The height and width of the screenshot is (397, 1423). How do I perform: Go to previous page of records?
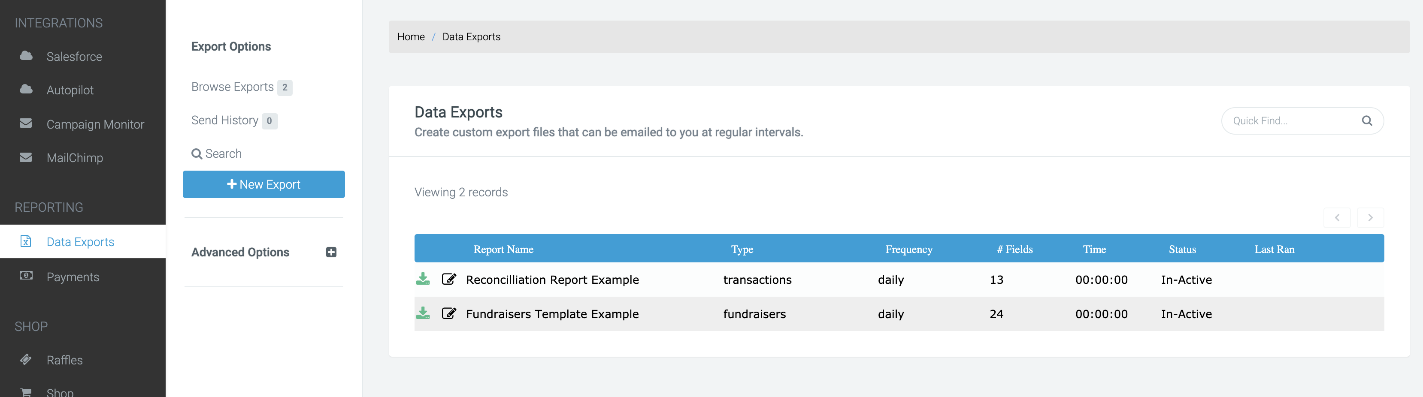pyautogui.click(x=1337, y=217)
